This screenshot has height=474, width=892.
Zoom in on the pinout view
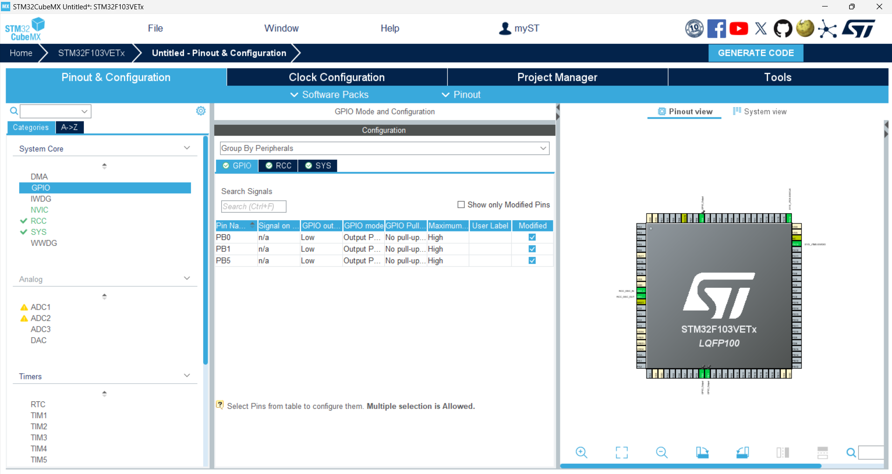pos(581,452)
